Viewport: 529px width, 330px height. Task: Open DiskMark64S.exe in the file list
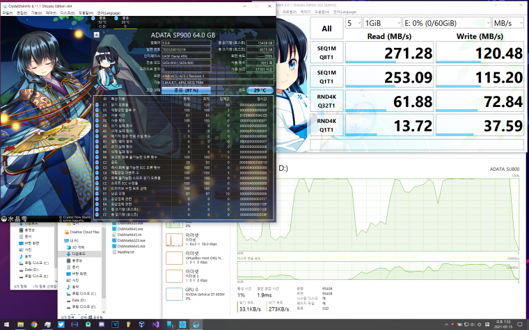pyautogui.click(x=127, y=229)
